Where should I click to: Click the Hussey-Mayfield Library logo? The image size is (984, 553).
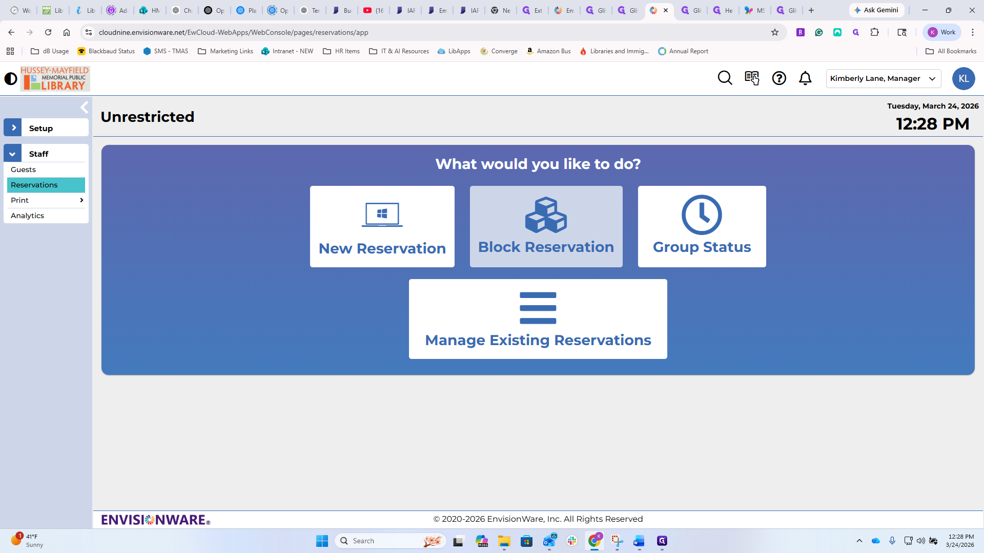coord(55,78)
